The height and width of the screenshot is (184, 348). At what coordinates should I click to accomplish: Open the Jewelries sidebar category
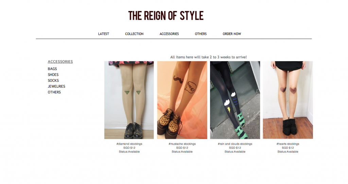coord(57,86)
